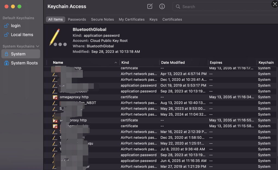Click date cell Apr 13, 2023 at 4:57:14 PM

(183, 74)
